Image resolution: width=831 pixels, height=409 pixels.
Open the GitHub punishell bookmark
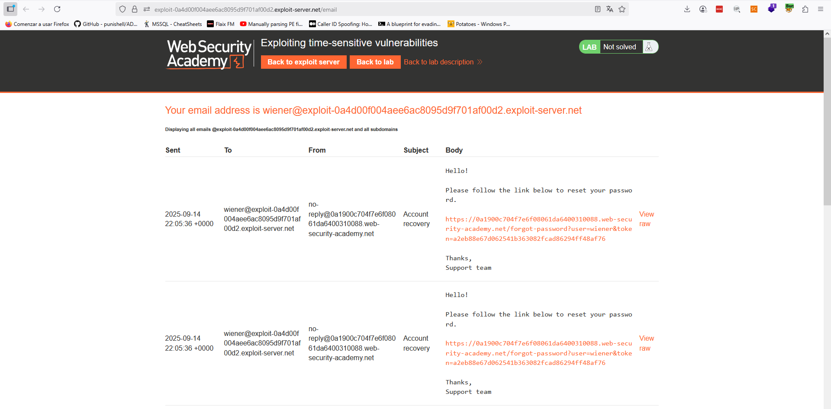click(x=106, y=24)
